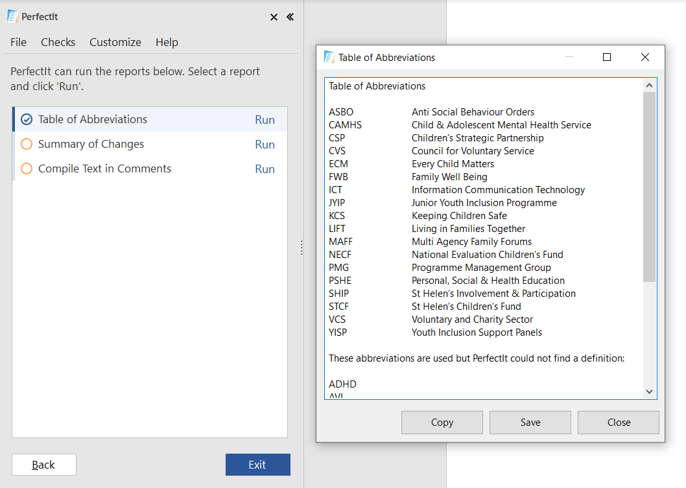Screen dimensions: 686x488
Task: Open the File menu
Action: [x=18, y=42]
